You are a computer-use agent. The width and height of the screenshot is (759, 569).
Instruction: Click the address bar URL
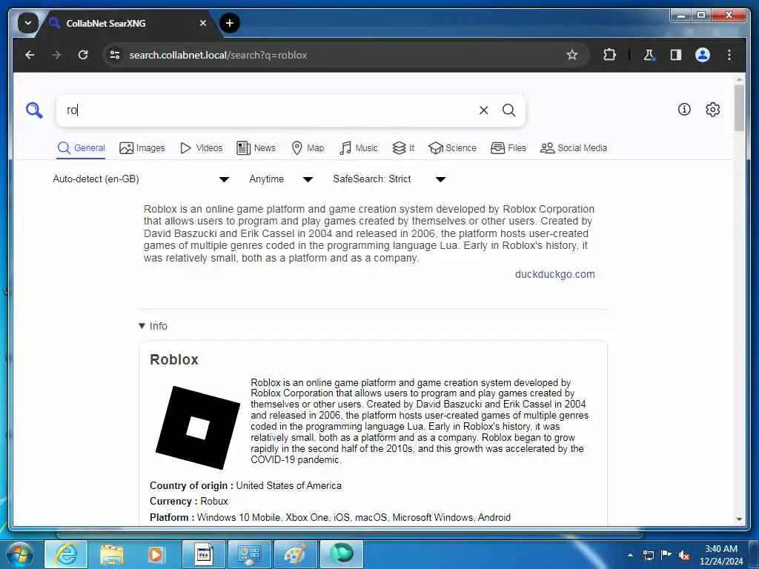click(218, 55)
